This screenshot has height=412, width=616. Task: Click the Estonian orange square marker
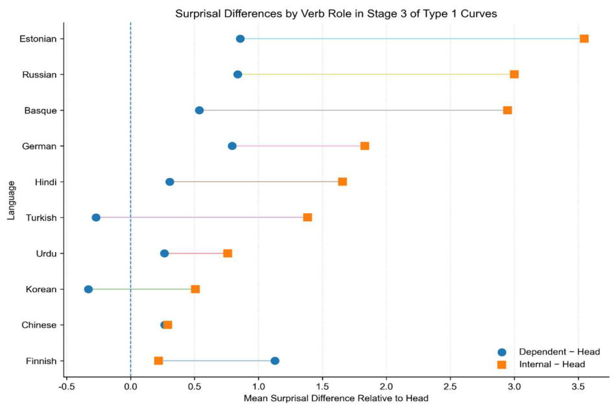pyautogui.click(x=584, y=38)
